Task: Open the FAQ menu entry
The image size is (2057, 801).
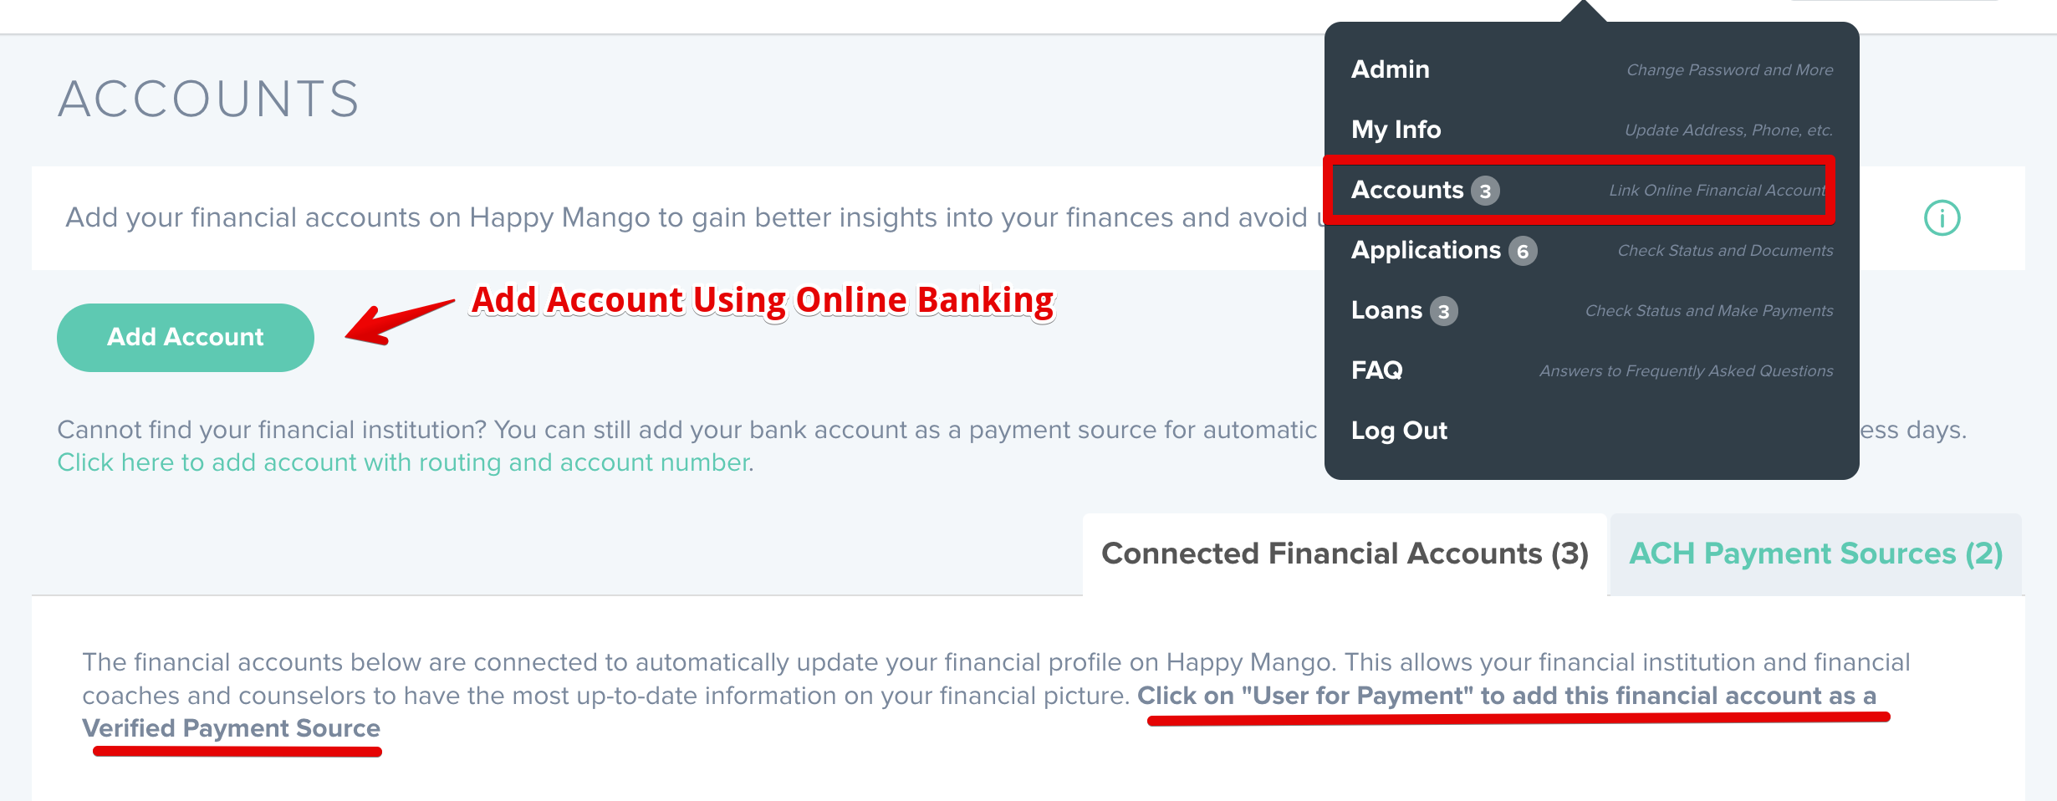Action: (x=1376, y=370)
